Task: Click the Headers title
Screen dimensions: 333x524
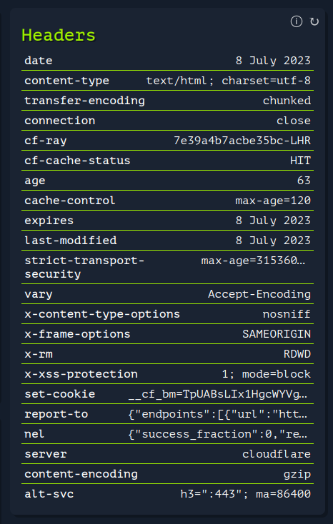Action: [59, 35]
